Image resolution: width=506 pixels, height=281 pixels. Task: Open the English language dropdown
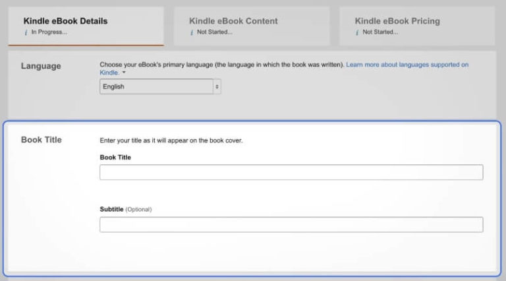[x=160, y=86]
